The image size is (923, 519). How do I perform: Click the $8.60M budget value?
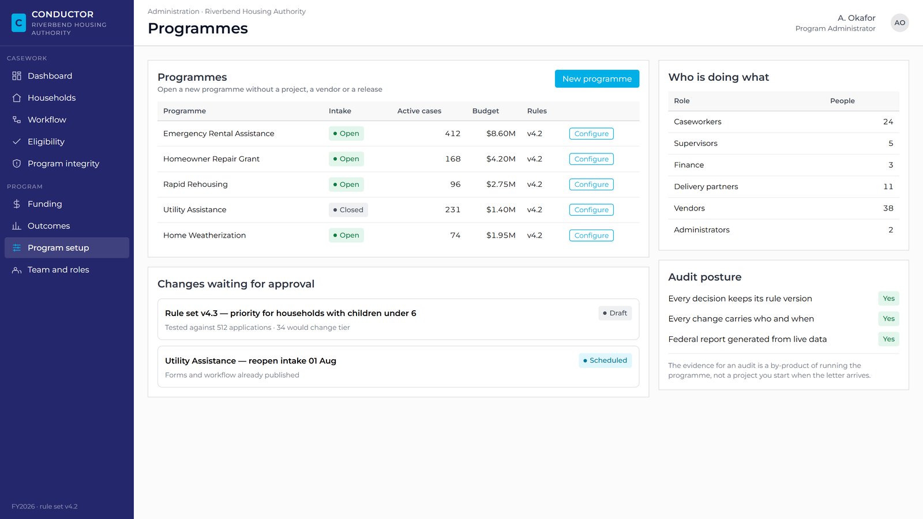pos(501,133)
